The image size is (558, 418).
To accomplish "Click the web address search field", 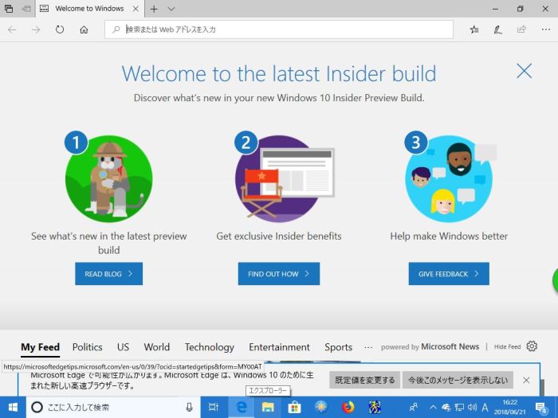I will tap(279, 29).
